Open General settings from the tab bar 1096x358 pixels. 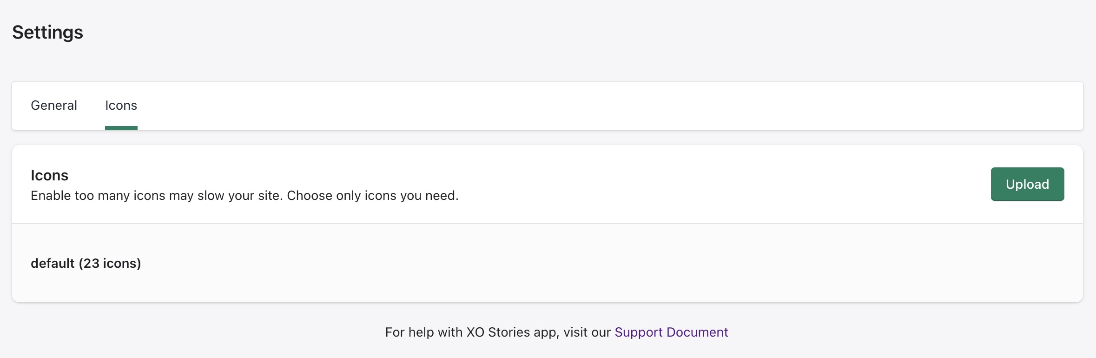tap(54, 106)
